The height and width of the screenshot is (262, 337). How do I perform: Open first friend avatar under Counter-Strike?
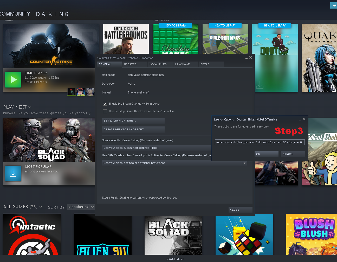point(72,92)
